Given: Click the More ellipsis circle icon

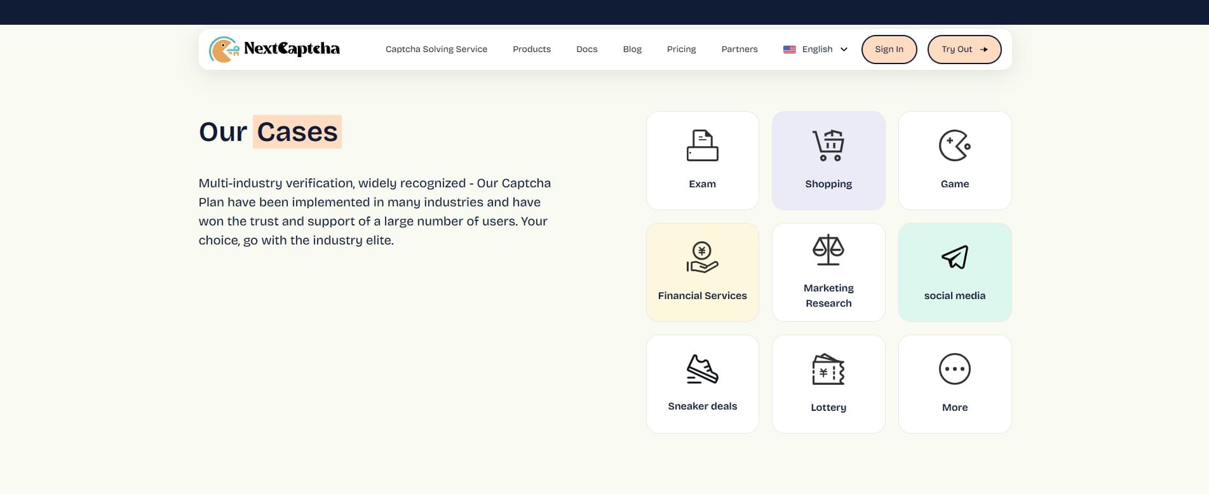Looking at the screenshot, I should (x=954, y=369).
